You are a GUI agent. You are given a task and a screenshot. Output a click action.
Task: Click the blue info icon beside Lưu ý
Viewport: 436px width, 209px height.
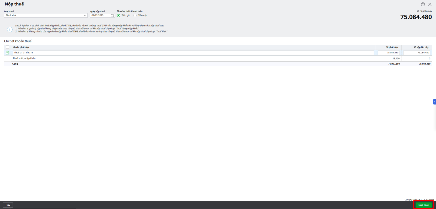[x=10, y=29]
